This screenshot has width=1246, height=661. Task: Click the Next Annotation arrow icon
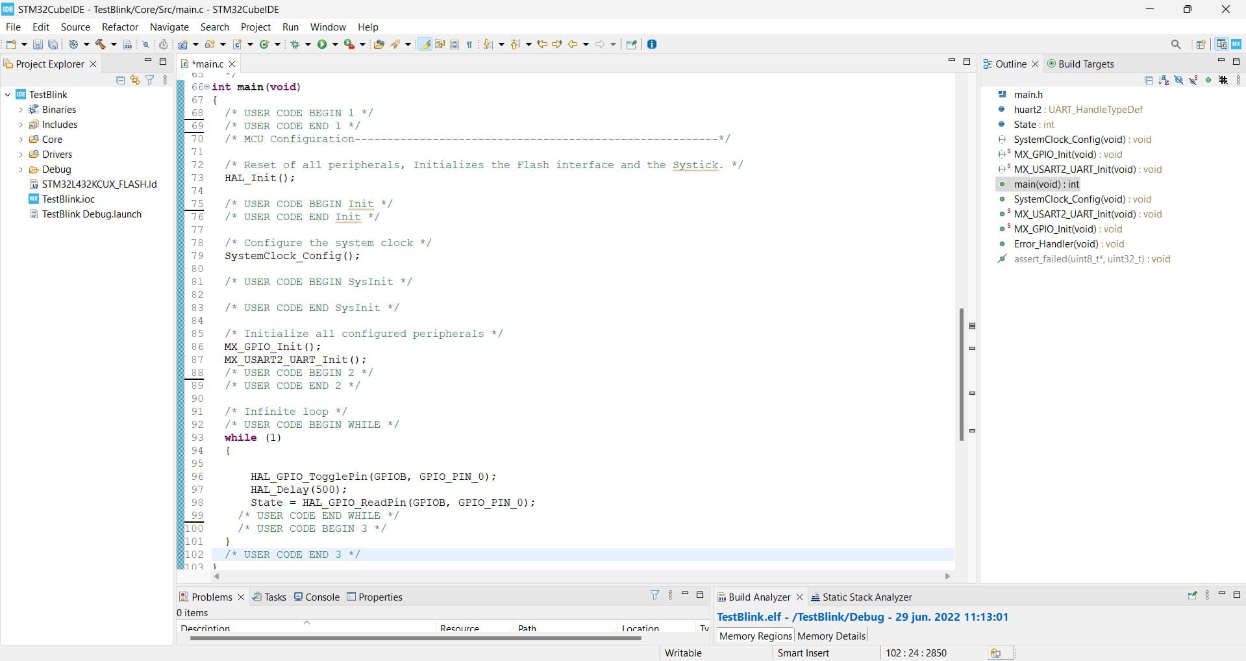488,44
